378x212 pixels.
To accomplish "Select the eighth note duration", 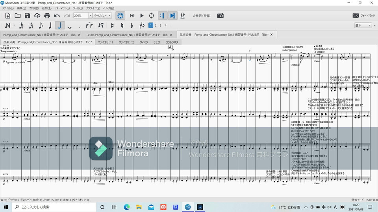I will coord(41,25).
